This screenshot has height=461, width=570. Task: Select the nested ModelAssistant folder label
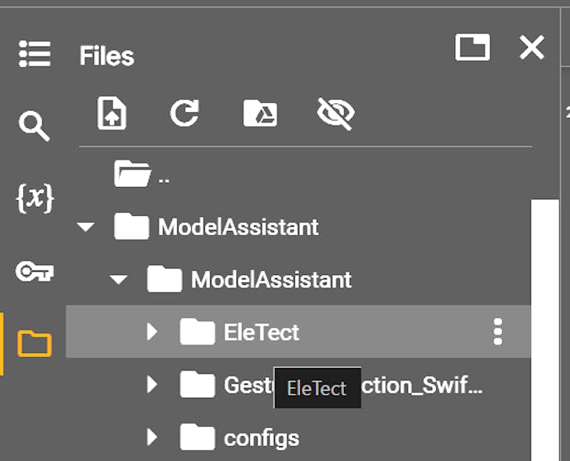271,280
